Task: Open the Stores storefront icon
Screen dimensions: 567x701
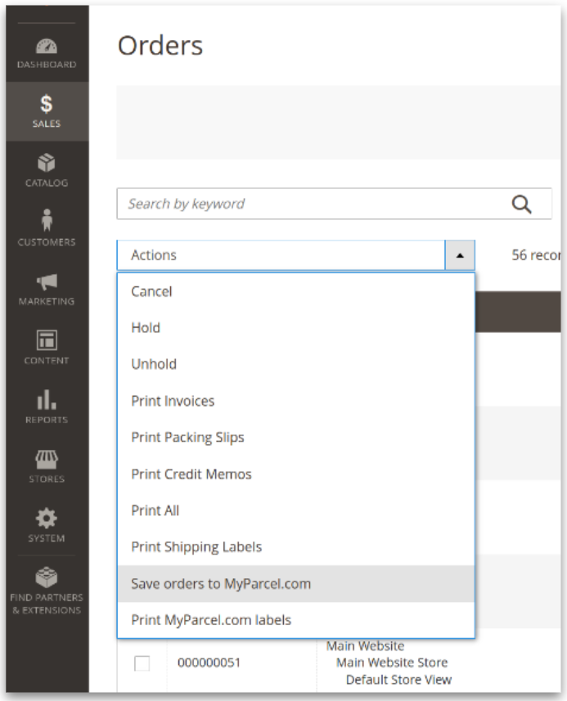Action: point(47,459)
